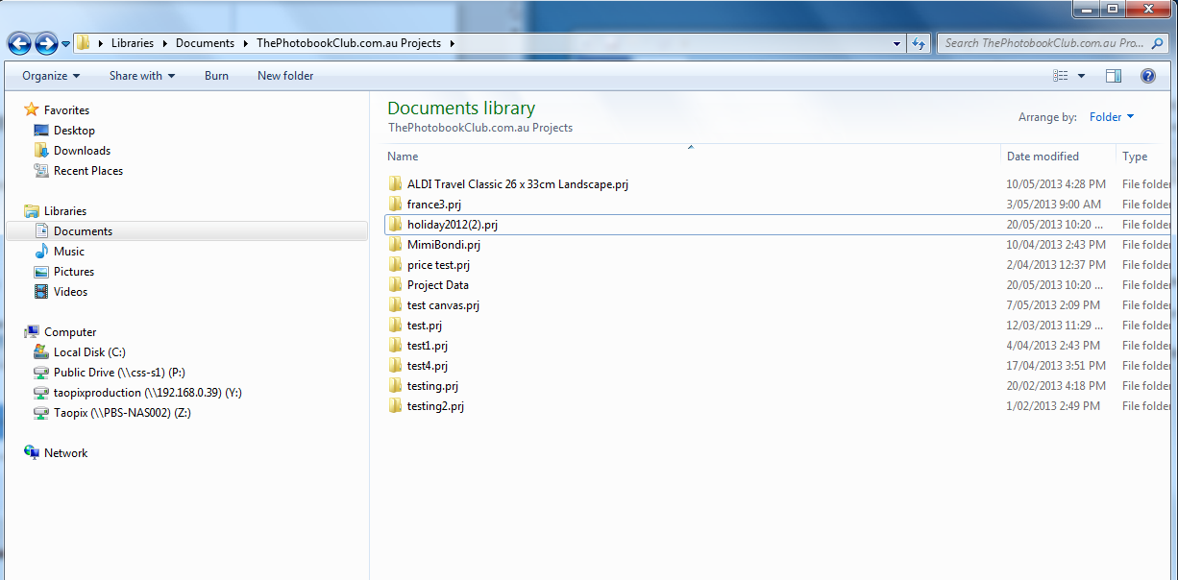
Task: Click date 1/02/2013 2:49 PM
Action: pyautogui.click(x=1053, y=406)
